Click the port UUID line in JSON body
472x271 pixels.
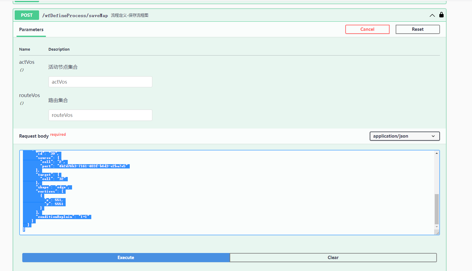tap(85, 166)
